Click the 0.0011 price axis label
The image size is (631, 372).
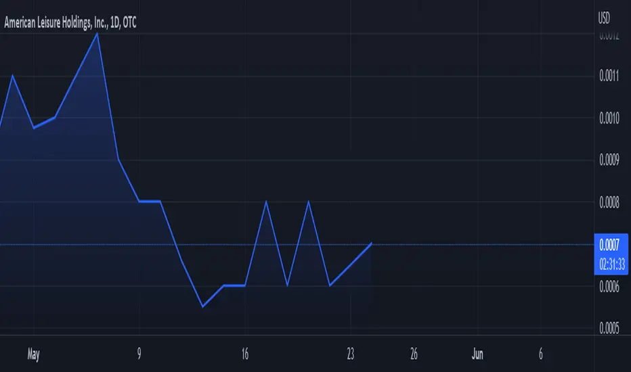609,76
